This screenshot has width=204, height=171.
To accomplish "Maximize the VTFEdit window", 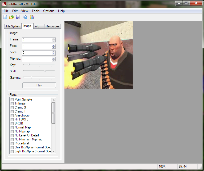I will coord(186,3).
